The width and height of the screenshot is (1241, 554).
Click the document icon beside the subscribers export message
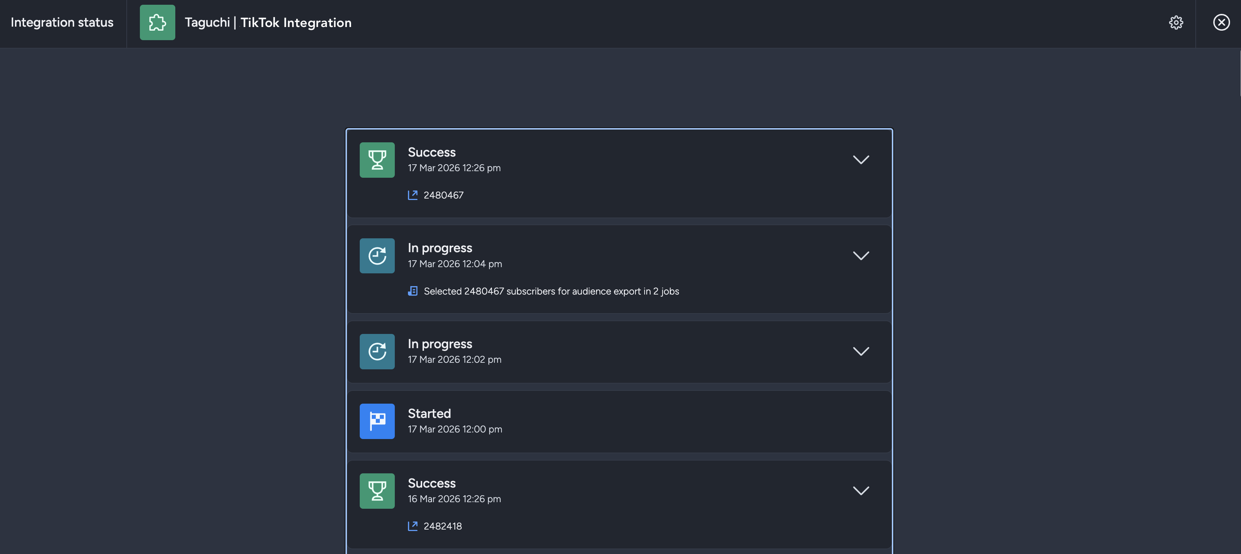click(412, 291)
